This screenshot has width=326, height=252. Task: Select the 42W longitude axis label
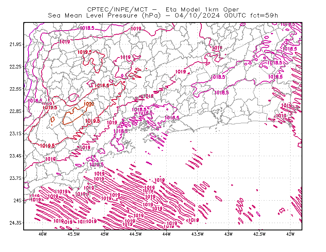click(290, 234)
